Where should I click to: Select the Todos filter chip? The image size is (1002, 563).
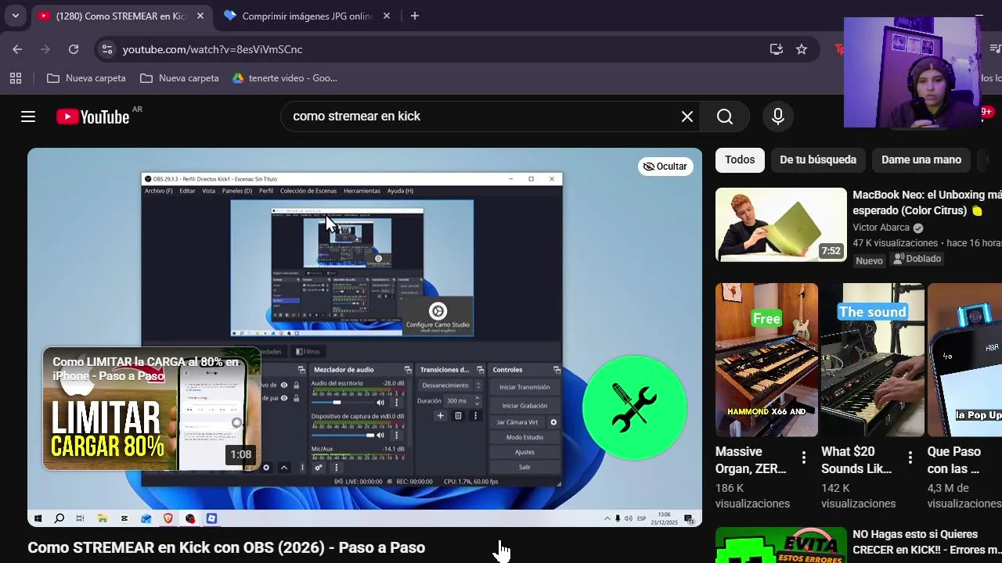click(x=740, y=160)
